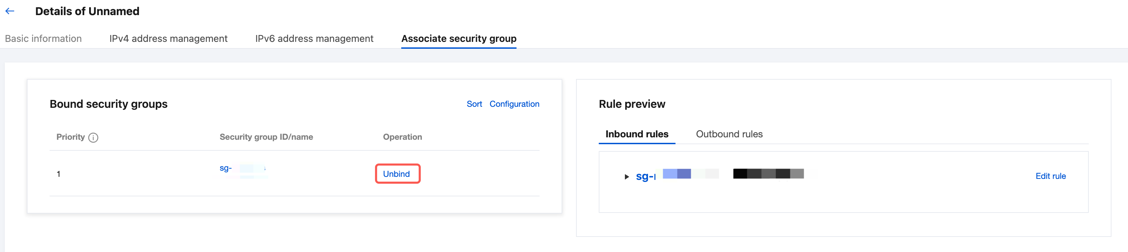Screen dimensions: 1128x252
Task: Open the sg- link in Rule preview
Action: coord(646,176)
